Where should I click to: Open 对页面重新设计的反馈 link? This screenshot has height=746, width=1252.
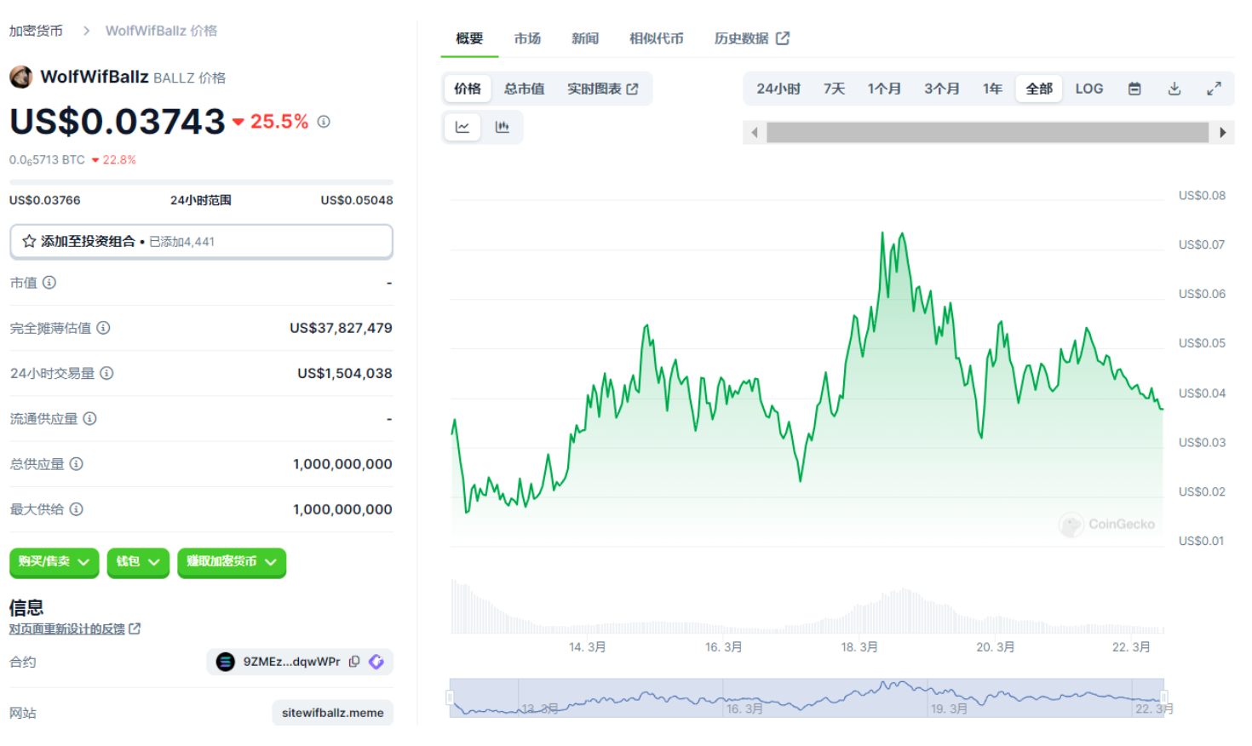tap(67, 628)
